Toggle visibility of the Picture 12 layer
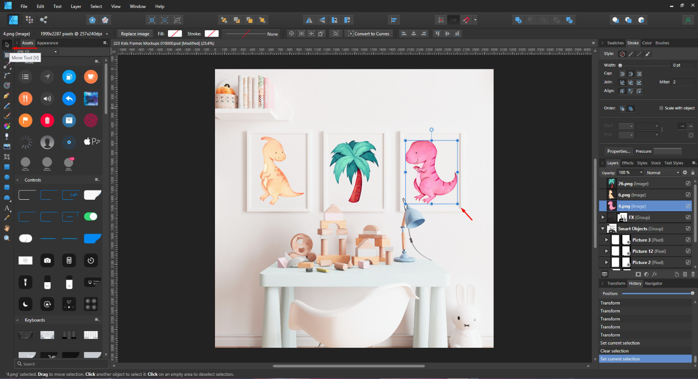This screenshot has width=698, height=379. 688,251
